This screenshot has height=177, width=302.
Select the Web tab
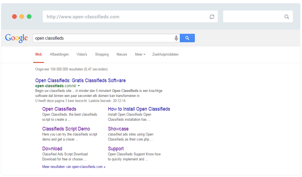[x=39, y=55]
